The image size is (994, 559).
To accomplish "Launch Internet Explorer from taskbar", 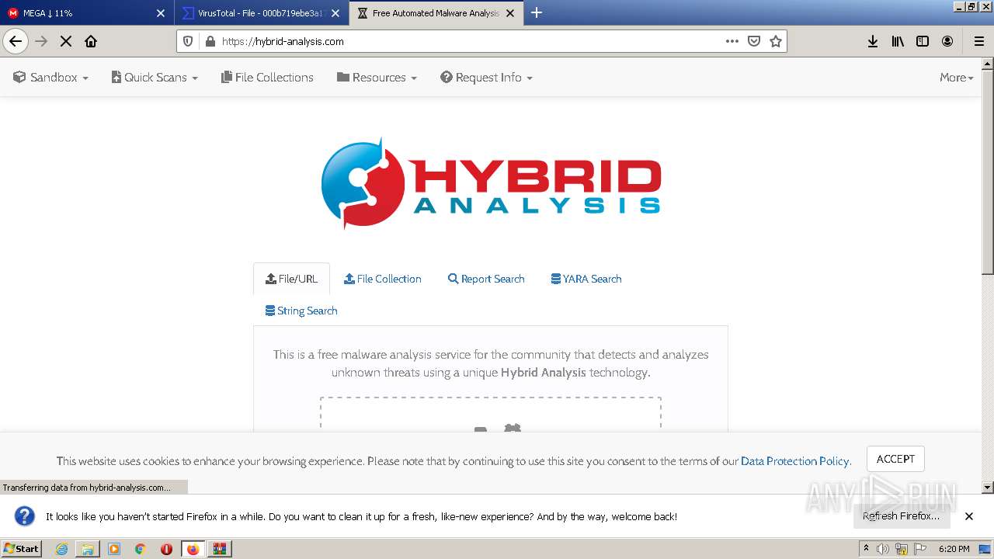I will pyautogui.click(x=61, y=549).
